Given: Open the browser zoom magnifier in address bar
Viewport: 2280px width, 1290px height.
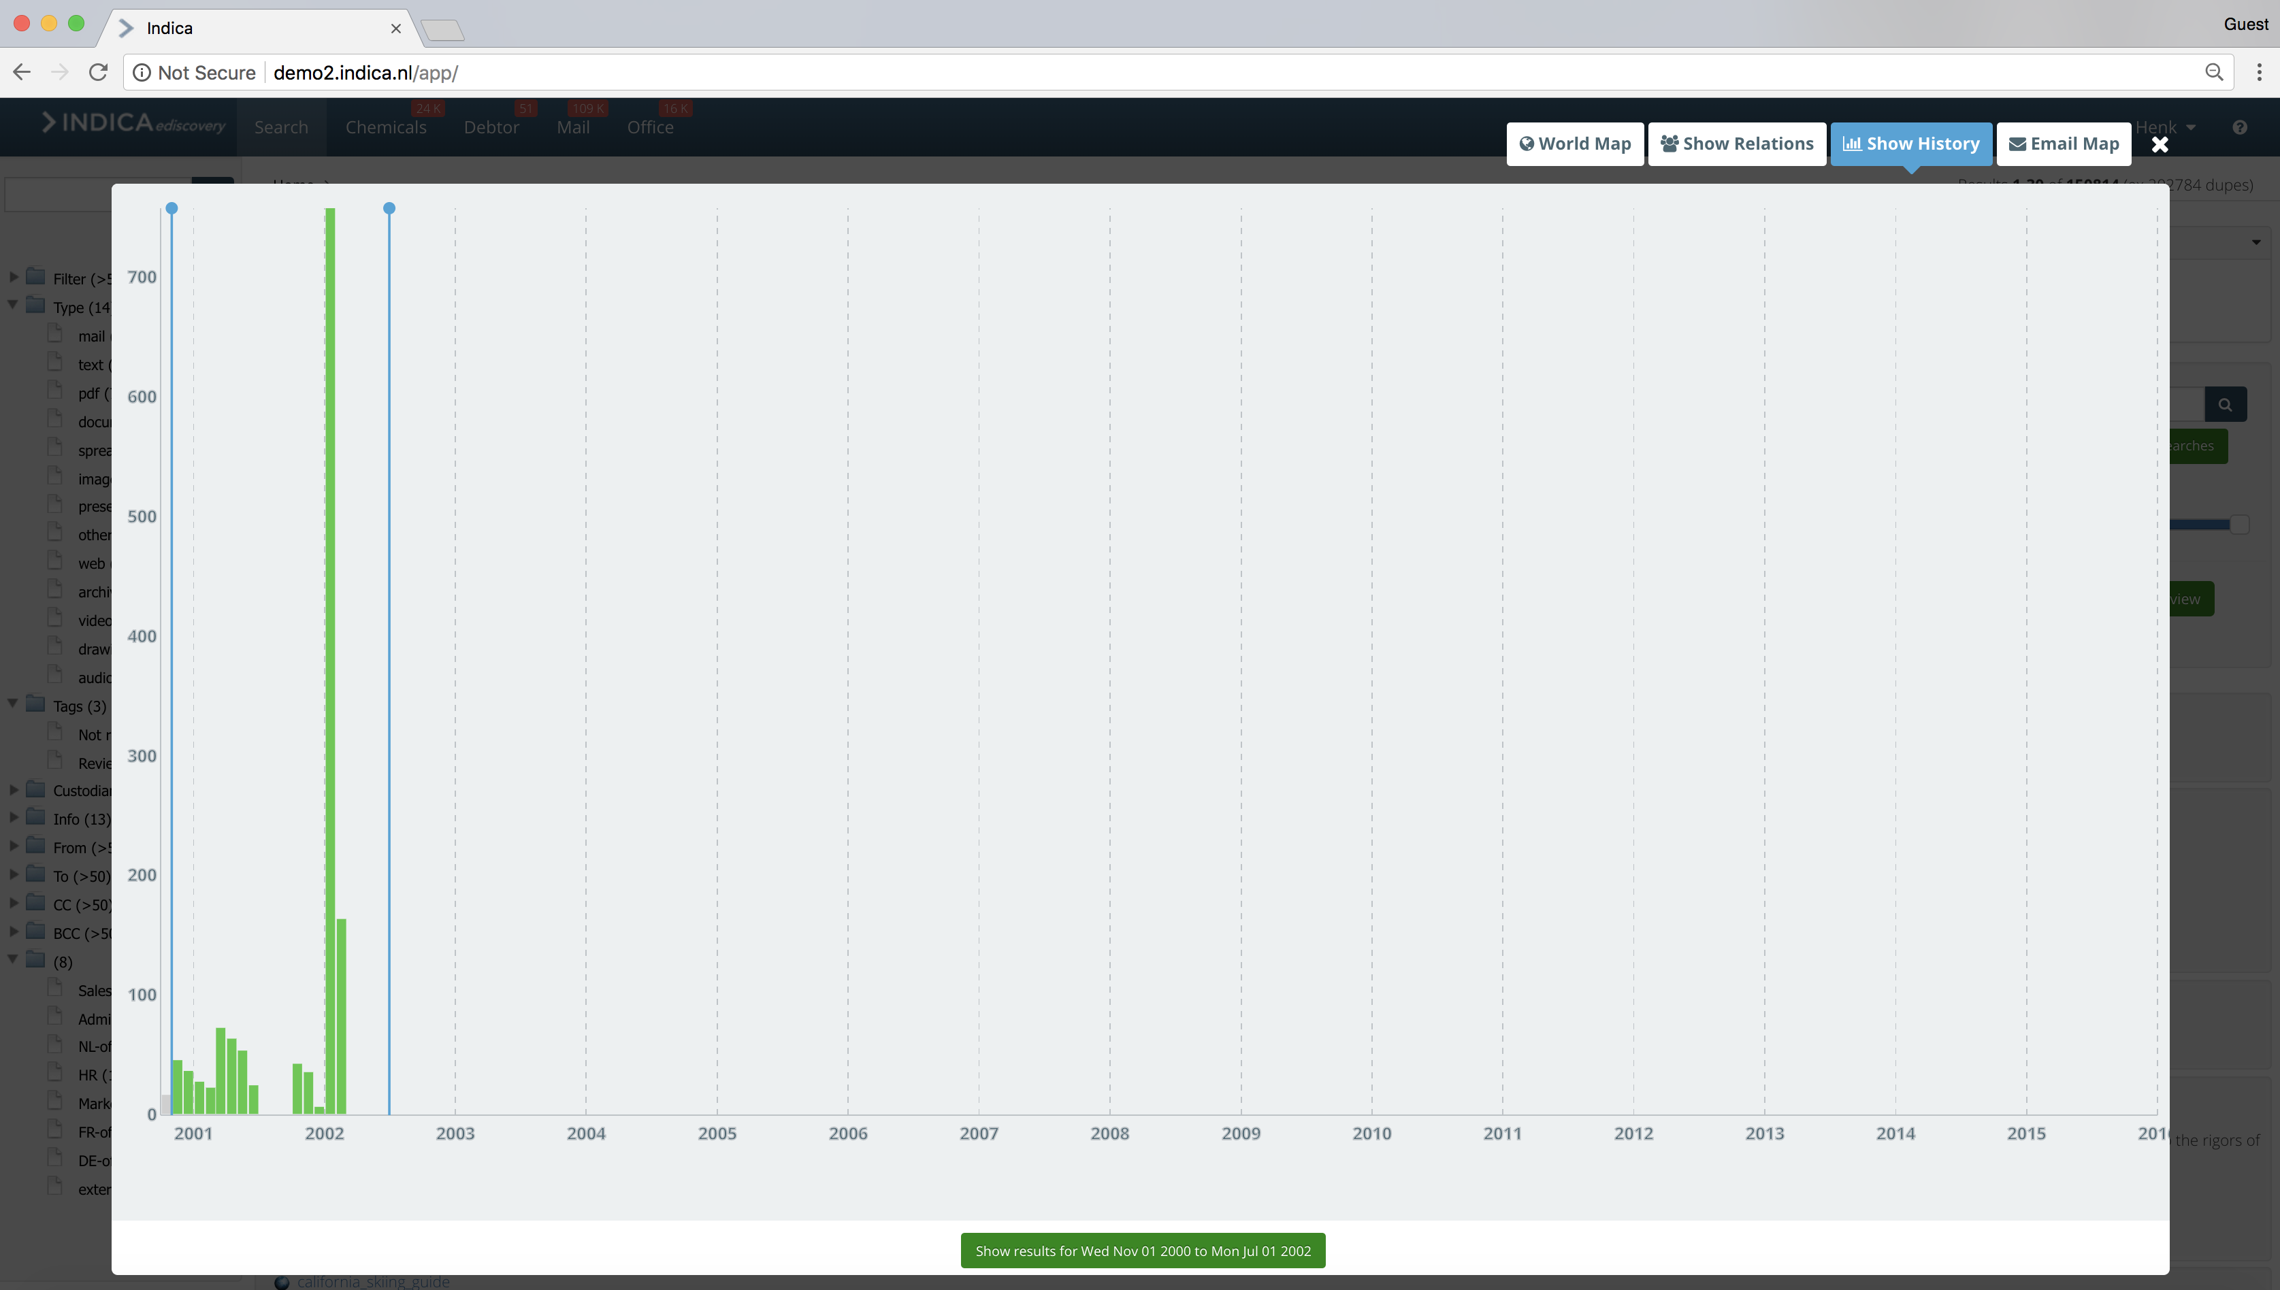Looking at the screenshot, I should (2213, 73).
